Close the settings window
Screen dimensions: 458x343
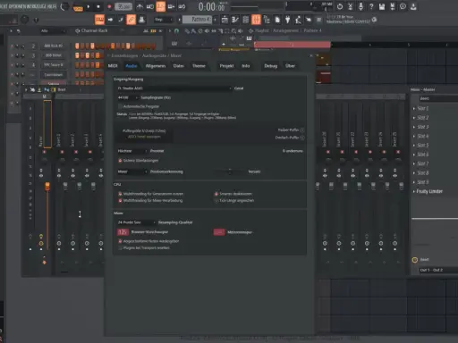point(311,55)
